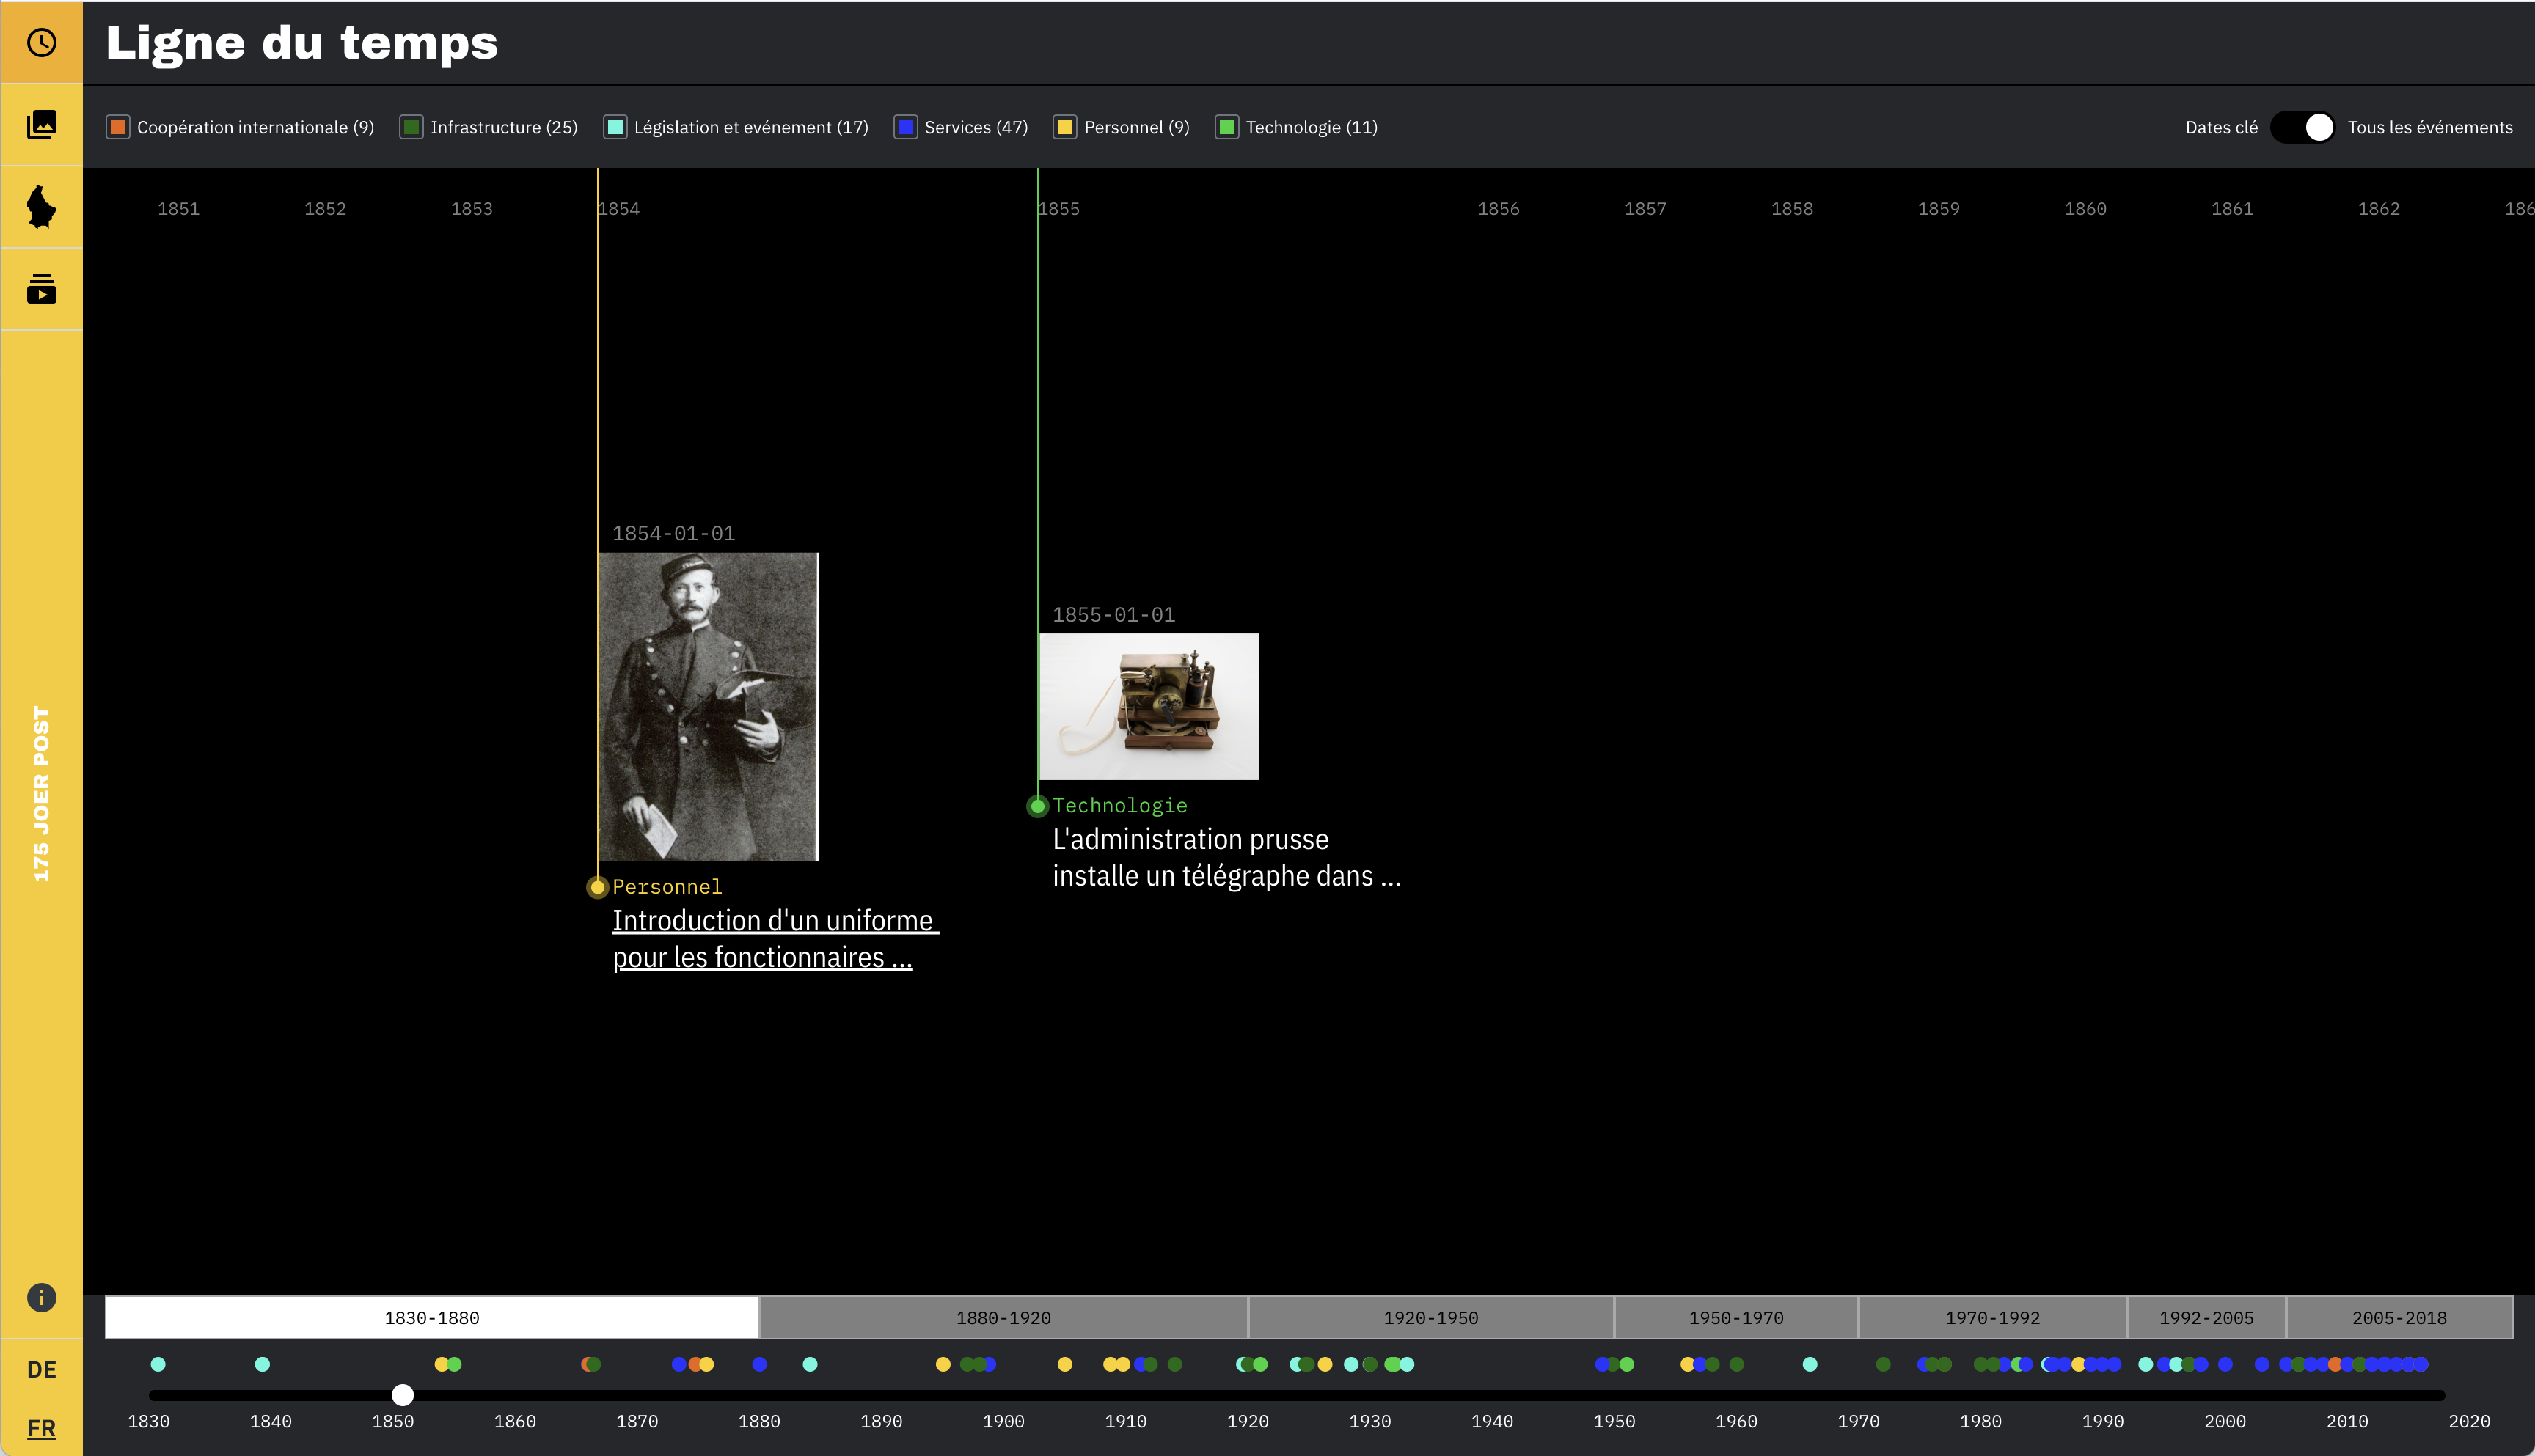2535x1456 pixels.
Task: Click the Luxembourg map shape icon
Action: [41, 207]
